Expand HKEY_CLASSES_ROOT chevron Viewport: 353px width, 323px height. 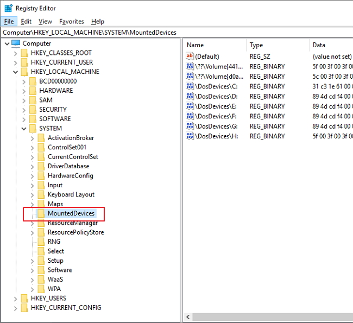coord(15,53)
